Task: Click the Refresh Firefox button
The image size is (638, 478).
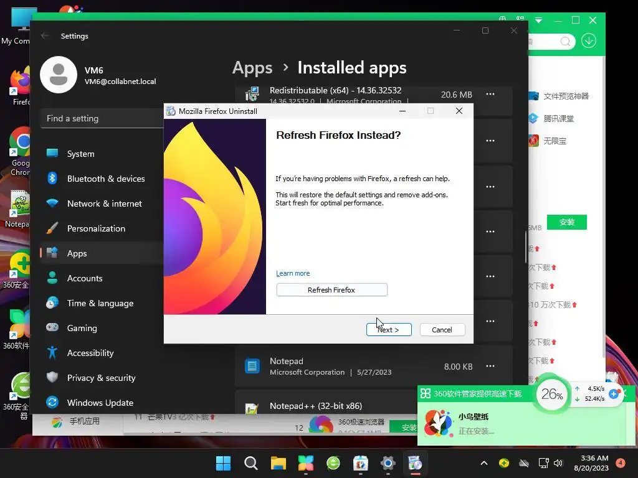Action: click(331, 290)
